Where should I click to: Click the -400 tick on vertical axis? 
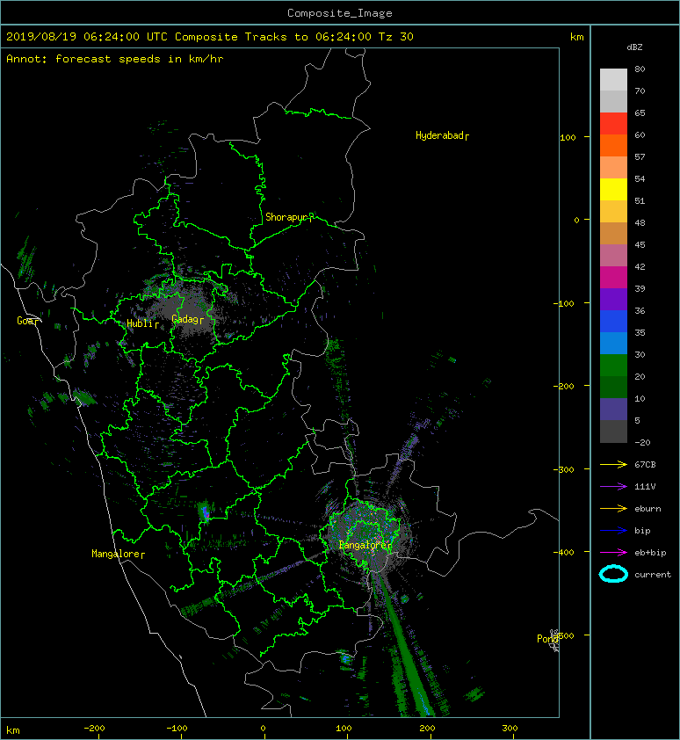564,552
